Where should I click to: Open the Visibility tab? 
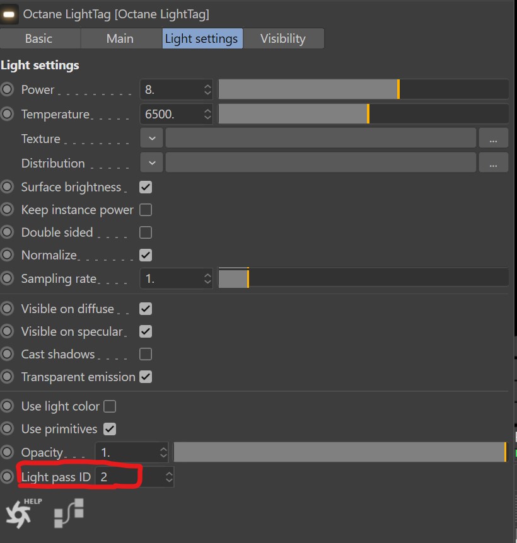[x=284, y=38]
